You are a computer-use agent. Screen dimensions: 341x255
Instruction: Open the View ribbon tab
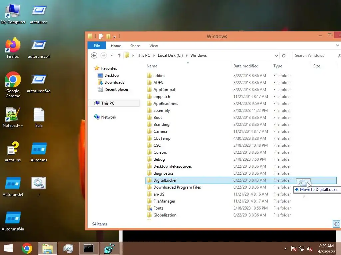pyautogui.click(x=154, y=46)
